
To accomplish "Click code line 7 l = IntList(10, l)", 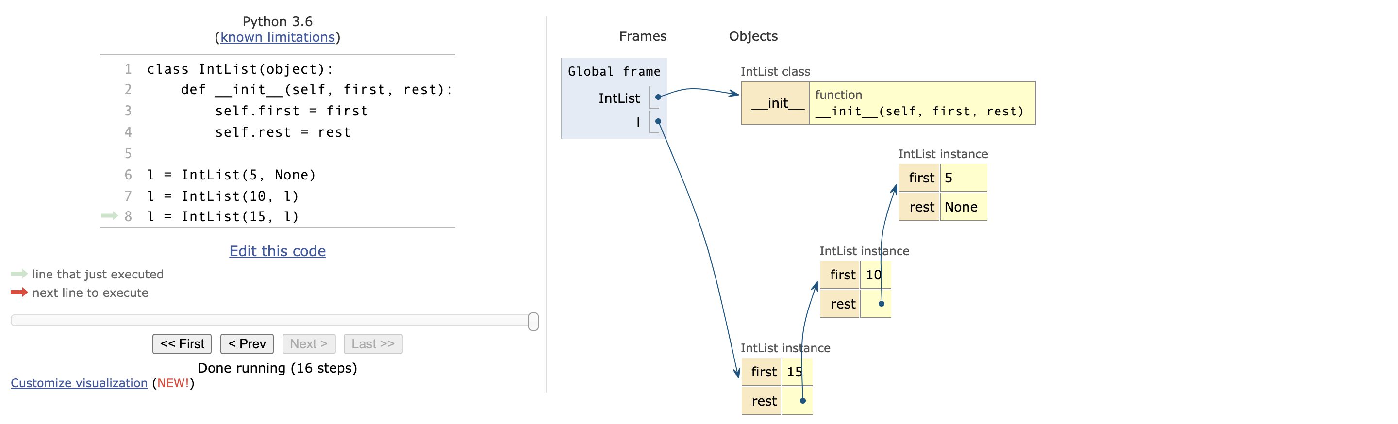I will (x=223, y=196).
